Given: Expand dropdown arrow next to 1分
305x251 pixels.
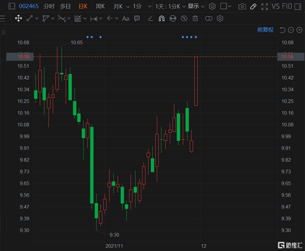Looking at the screenshot, I should (x=150, y=6).
